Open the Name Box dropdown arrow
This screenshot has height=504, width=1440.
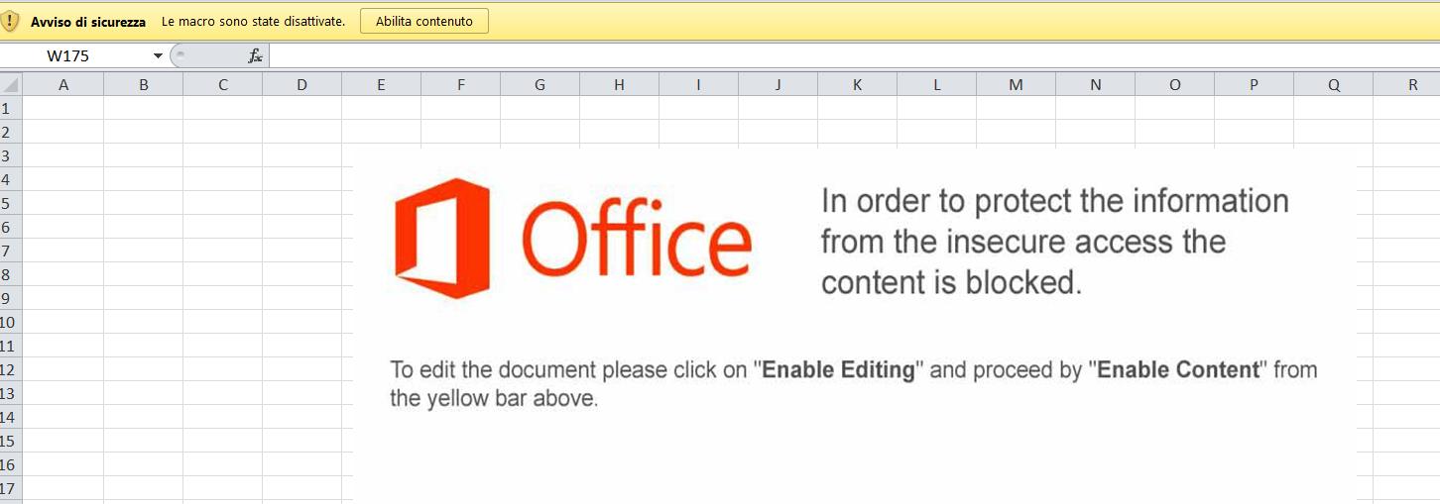158,56
